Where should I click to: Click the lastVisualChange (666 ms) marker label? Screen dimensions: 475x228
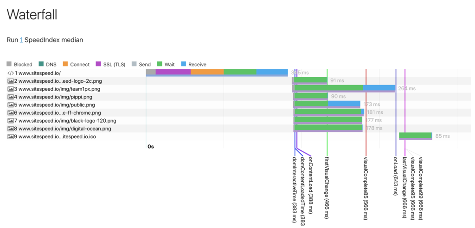click(404, 187)
